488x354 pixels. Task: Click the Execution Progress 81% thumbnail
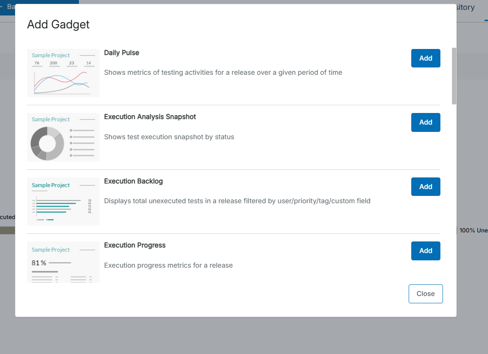tap(63, 262)
